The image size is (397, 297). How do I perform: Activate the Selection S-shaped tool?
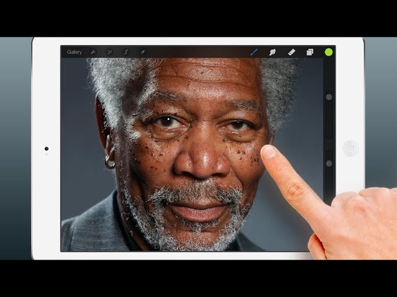tap(126, 52)
